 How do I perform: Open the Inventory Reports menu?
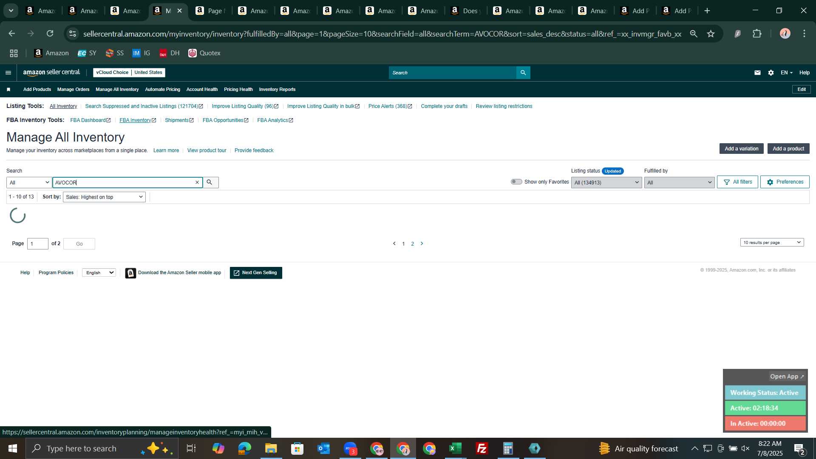[x=277, y=89]
